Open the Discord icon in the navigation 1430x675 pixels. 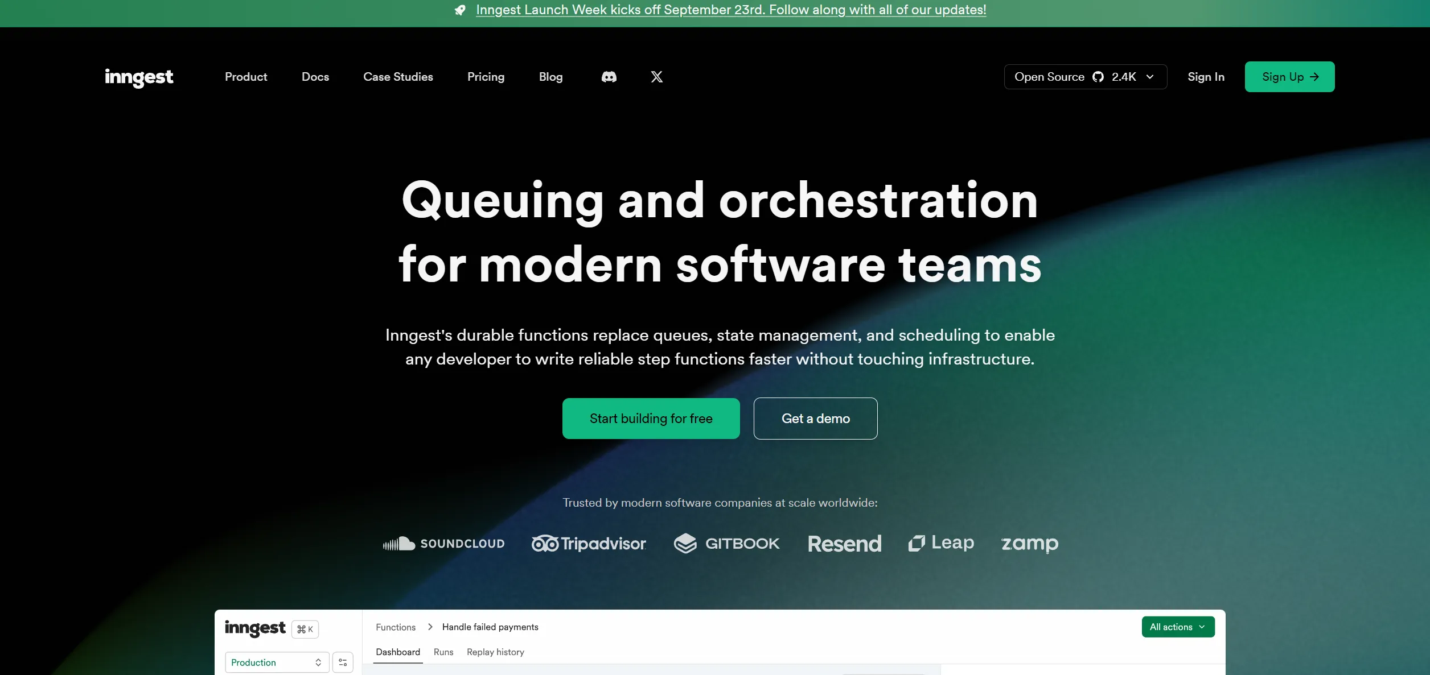point(609,77)
